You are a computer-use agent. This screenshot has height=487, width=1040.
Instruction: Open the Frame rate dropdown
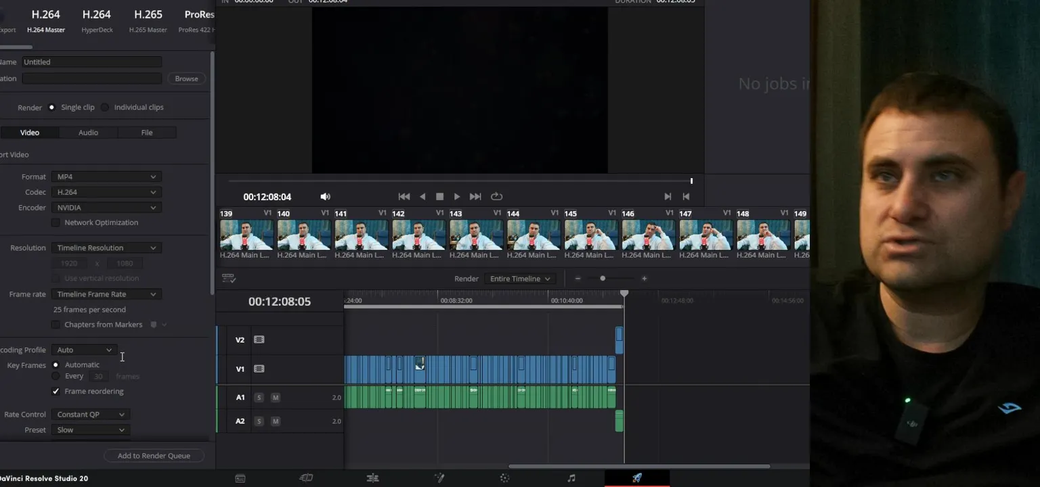click(x=106, y=294)
